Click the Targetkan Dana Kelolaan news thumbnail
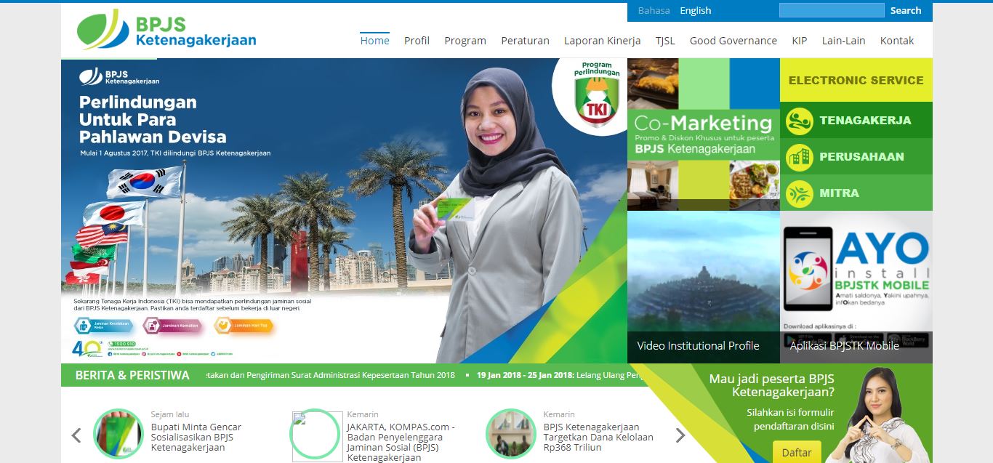Screen dimensions: 993x463 [511, 434]
